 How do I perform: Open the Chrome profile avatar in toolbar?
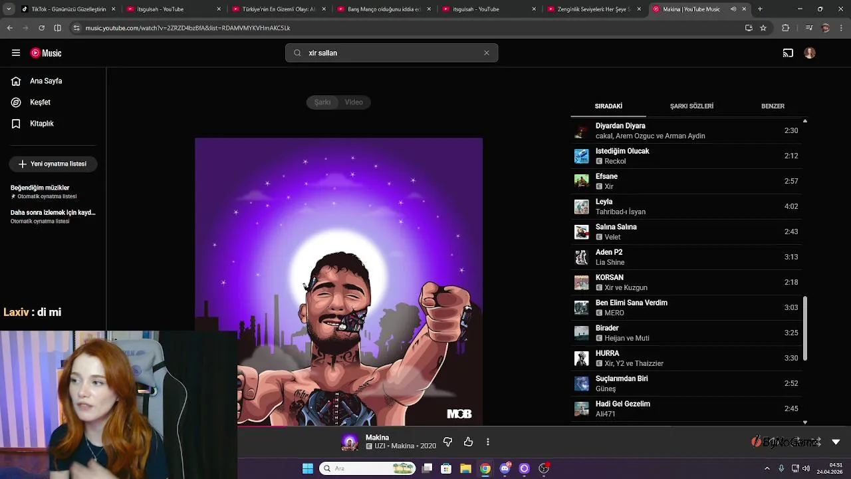(x=826, y=28)
